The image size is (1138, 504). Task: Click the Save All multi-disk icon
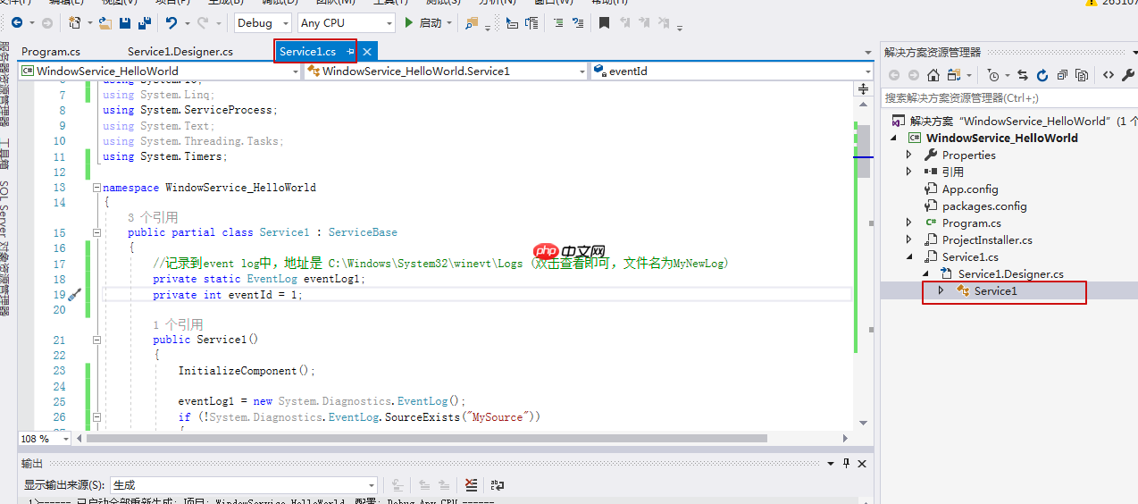tap(145, 23)
